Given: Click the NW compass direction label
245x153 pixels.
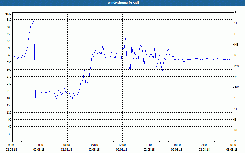Looking at the screenshot, I should [236, 66].
